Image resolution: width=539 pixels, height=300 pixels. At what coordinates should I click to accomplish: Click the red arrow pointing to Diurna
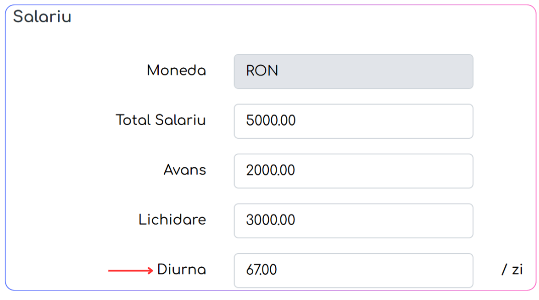click(x=131, y=271)
